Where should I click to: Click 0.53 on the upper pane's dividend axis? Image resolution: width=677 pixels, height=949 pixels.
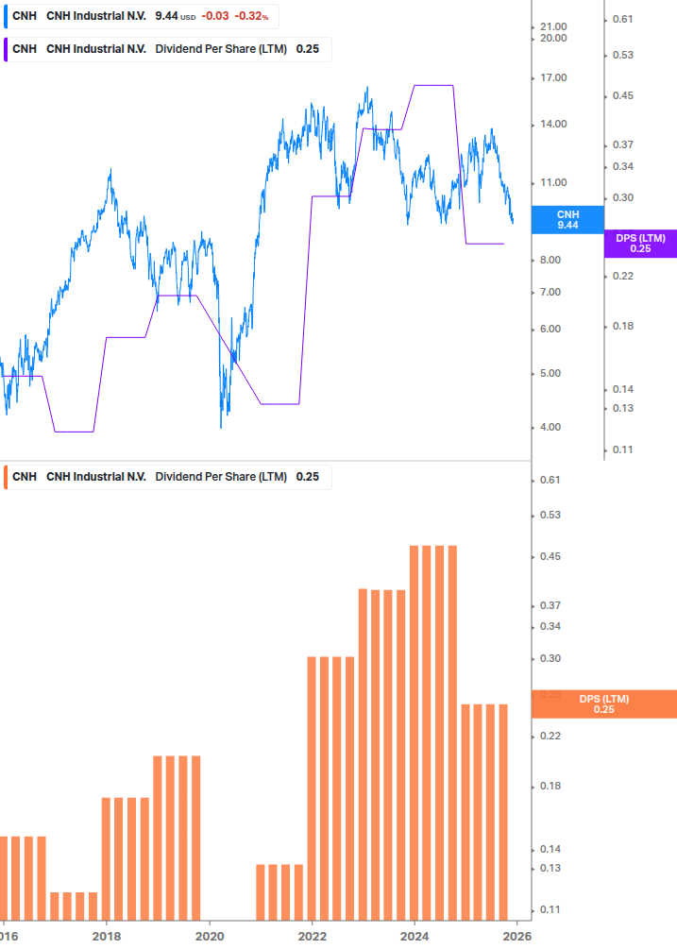(x=623, y=55)
